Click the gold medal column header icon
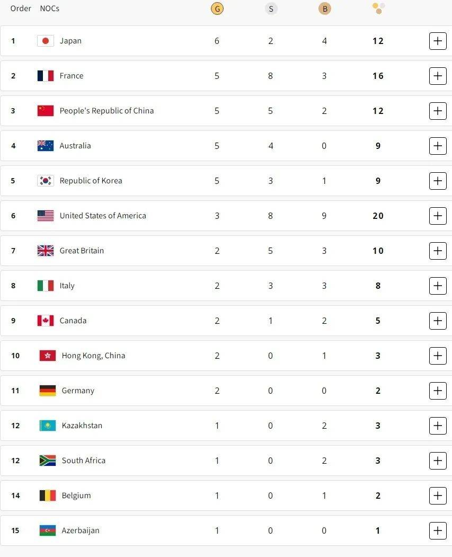Image resolution: width=452 pixels, height=557 pixels. point(217,8)
